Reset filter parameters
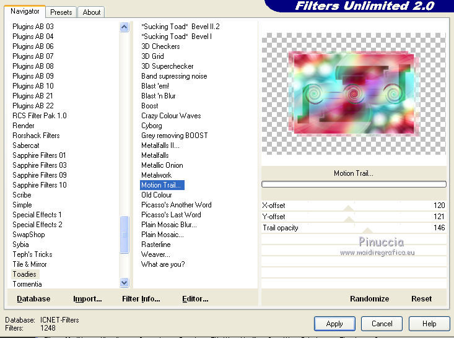This screenshot has width=454, height=338. click(421, 298)
